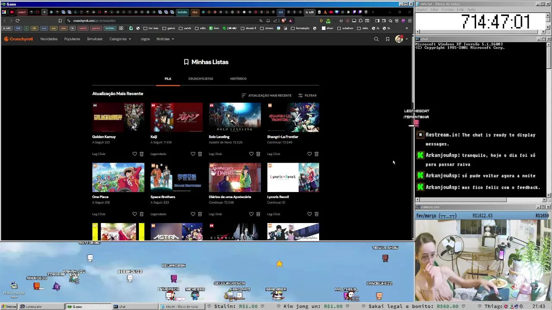The height and width of the screenshot is (310, 552).
Task: Open the Editar menu in Bloco de notas
Action: tap(434, 9)
